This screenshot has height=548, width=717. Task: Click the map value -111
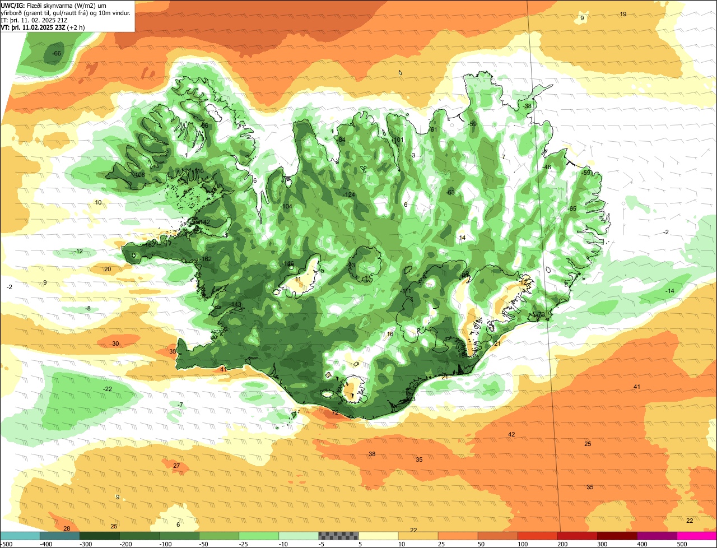(406, 291)
